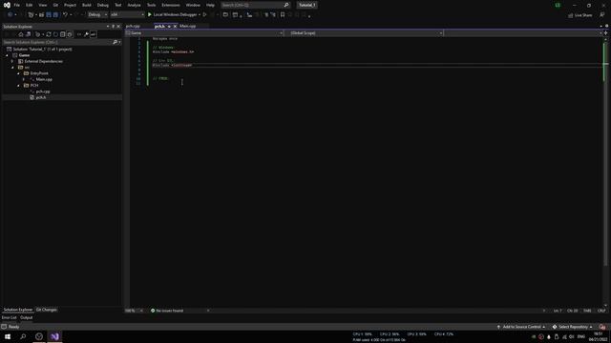This screenshot has height=343, width=611.
Task: Open the Help menu
Action: (x=210, y=5)
